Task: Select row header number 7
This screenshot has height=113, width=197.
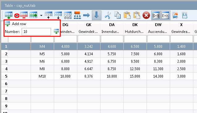Action: (5, 91)
